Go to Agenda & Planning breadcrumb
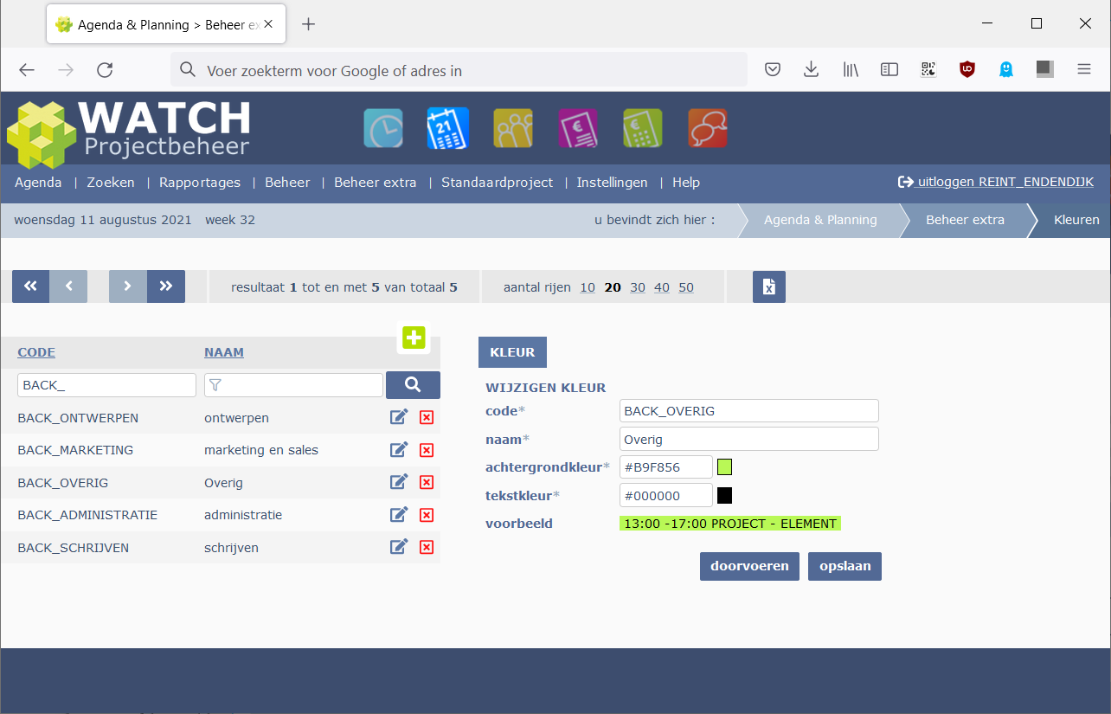The width and height of the screenshot is (1111, 714). pos(820,220)
